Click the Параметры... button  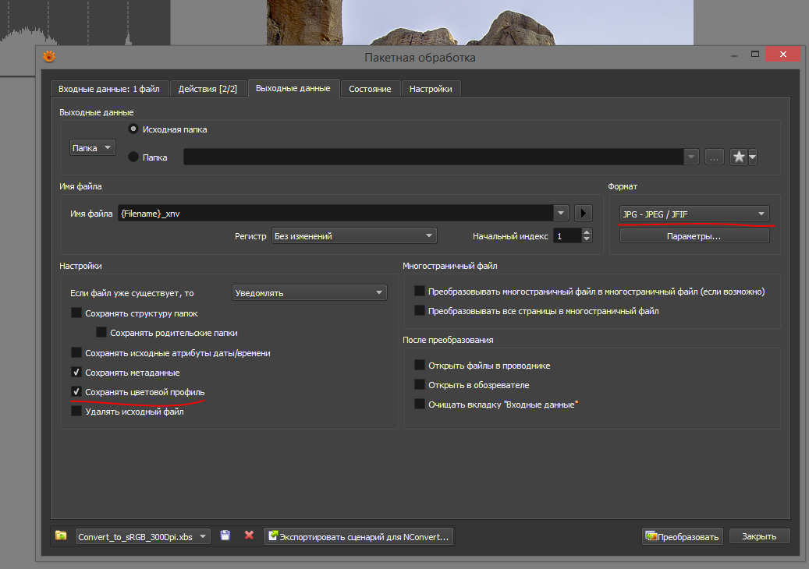[x=694, y=235]
